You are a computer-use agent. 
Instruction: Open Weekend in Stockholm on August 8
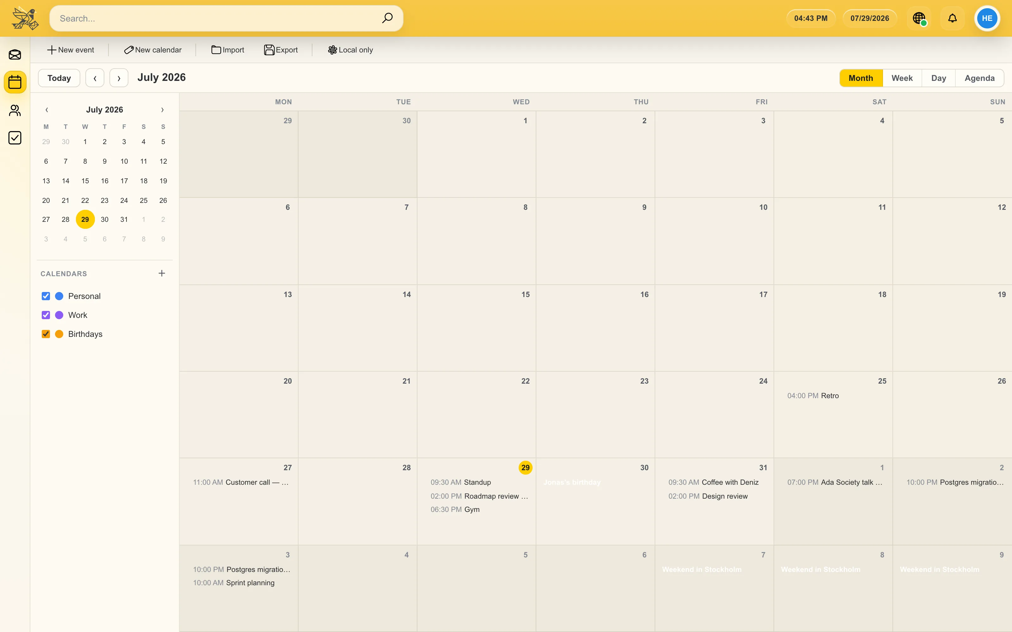833,569
